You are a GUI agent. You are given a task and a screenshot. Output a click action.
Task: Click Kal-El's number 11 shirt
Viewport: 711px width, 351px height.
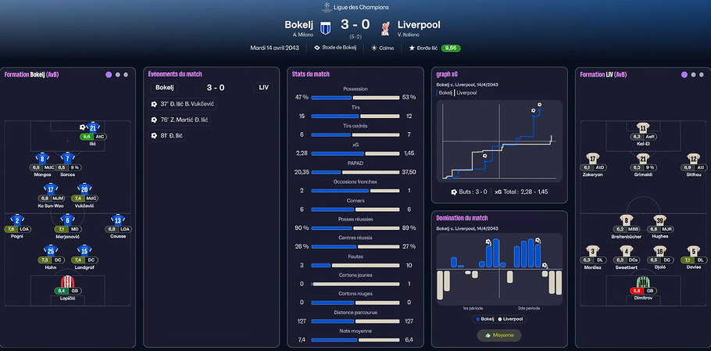(643, 127)
